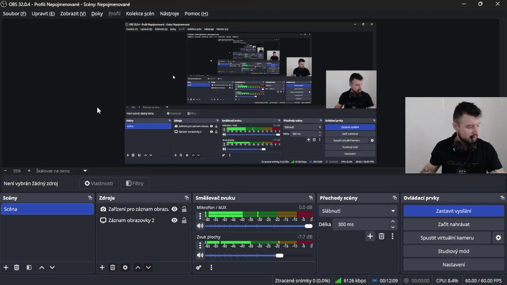Undock the Scény panel icon
The height and width of the screenshot is (285, 507).
point(90,198)
